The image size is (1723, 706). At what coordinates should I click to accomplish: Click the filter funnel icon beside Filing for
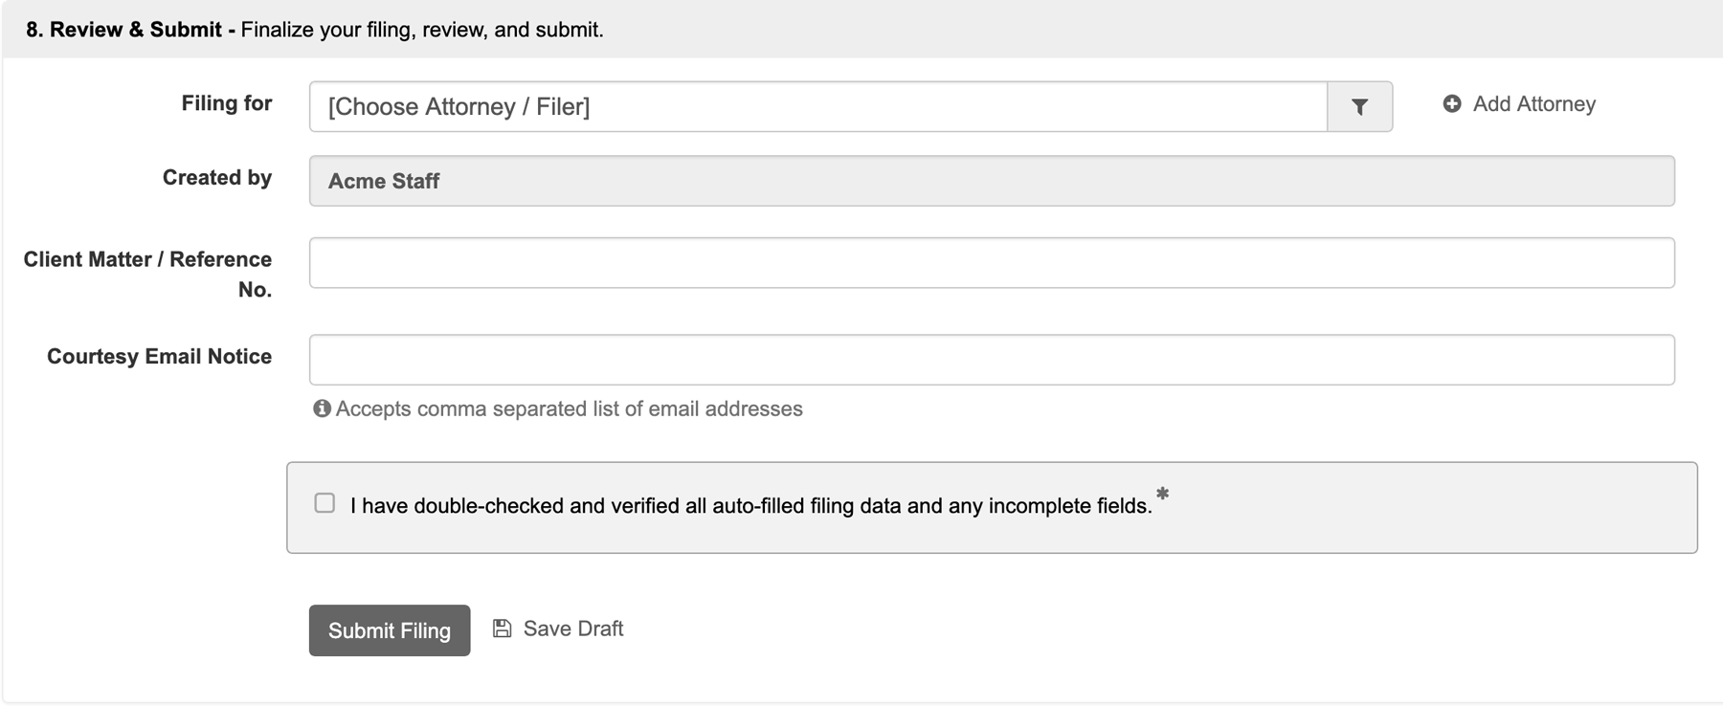coord(1359,106)
